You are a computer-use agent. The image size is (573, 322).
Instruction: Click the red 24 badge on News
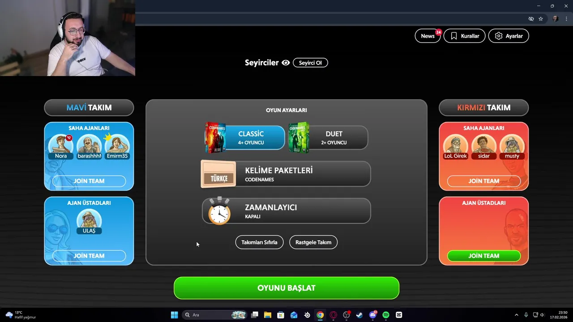click(438, 32)
